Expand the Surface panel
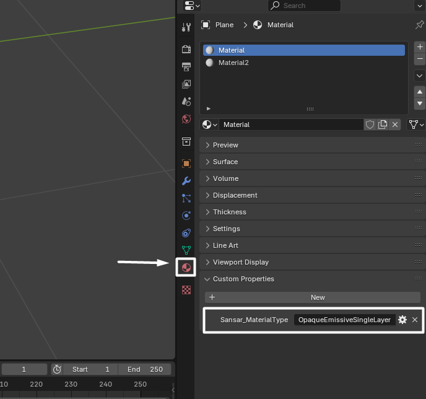Image resolution: width=426 pixels, height=399 pixels. click(x=225, y=162)
